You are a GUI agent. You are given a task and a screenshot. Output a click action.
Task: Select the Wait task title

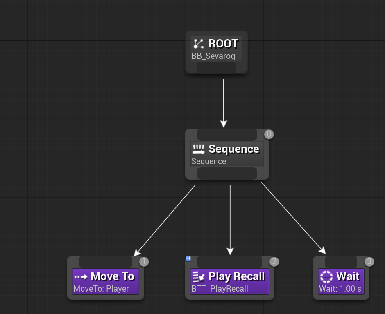point(348,276)
